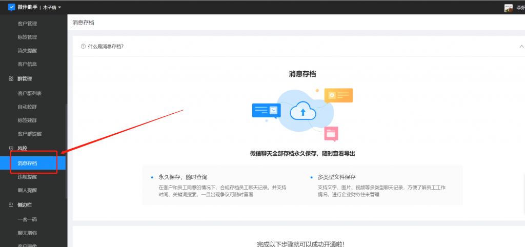The height and width of the screenshot is (247, 525).
Task: Click the orange chat bubble illustration
Action: [x=338, y=95]
